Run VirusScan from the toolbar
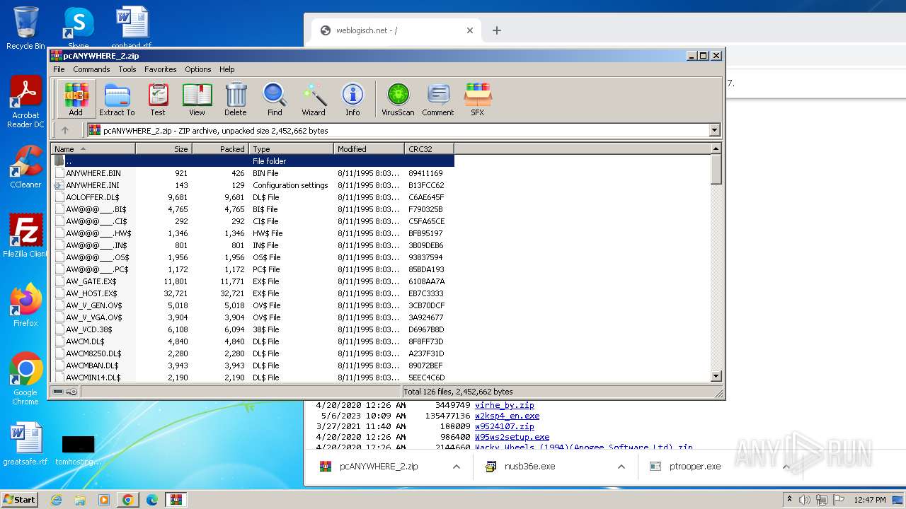This screenshot has width=906, height=509. (x=398, y=99)
